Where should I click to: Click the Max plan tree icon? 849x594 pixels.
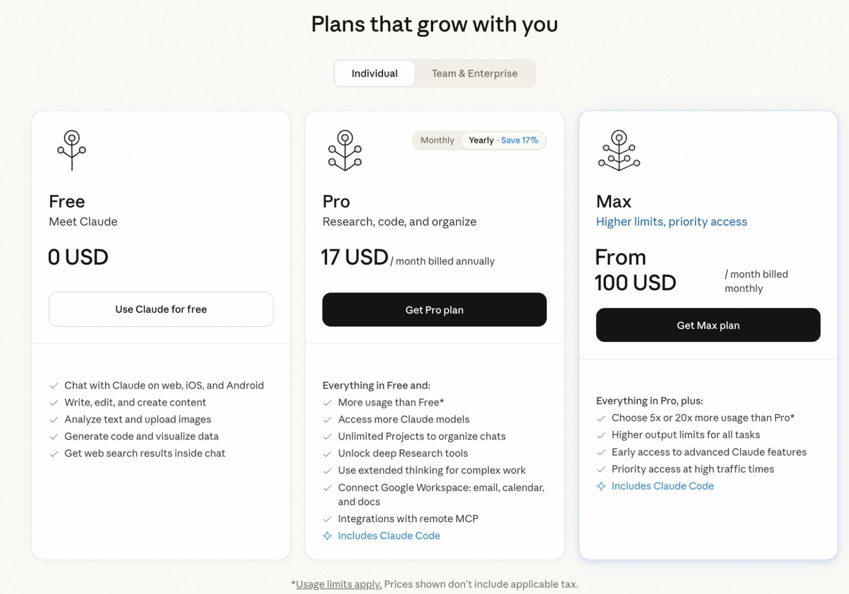619,150
